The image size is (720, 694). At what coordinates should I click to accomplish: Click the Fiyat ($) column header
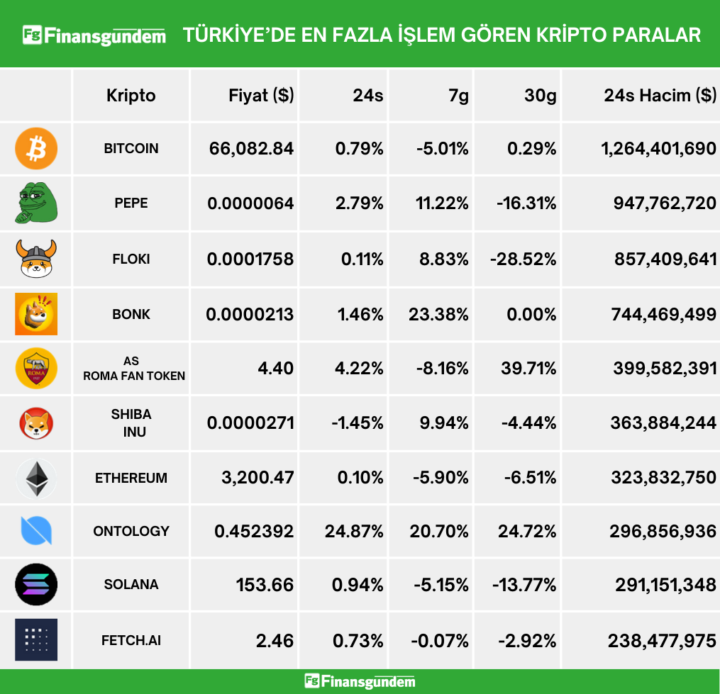(261, 96)
